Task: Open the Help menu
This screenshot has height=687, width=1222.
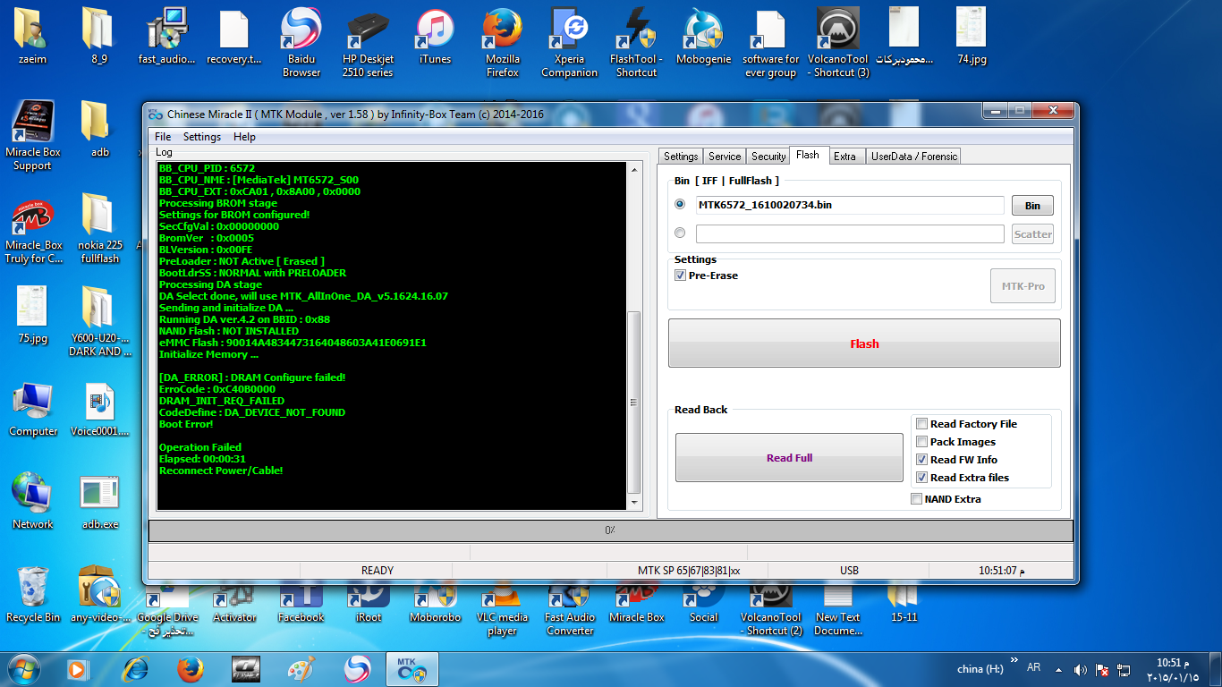Action: pos(244,137)
